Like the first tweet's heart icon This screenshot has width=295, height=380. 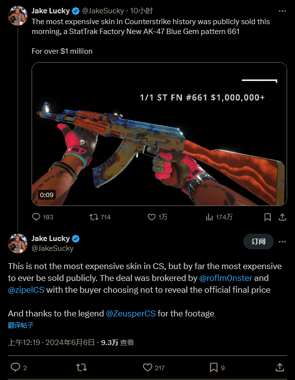151,217
